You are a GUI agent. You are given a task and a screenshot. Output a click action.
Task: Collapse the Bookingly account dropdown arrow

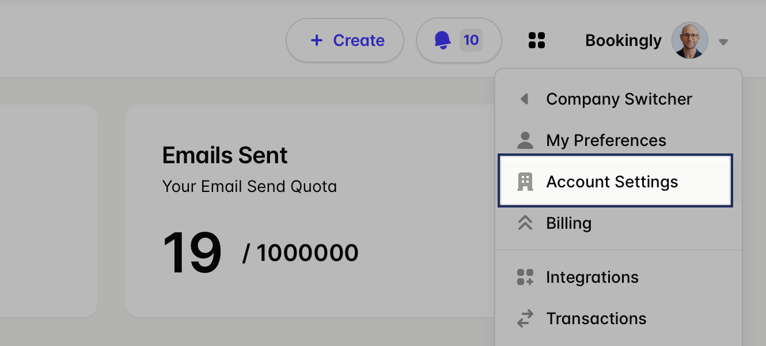[723, 41]
